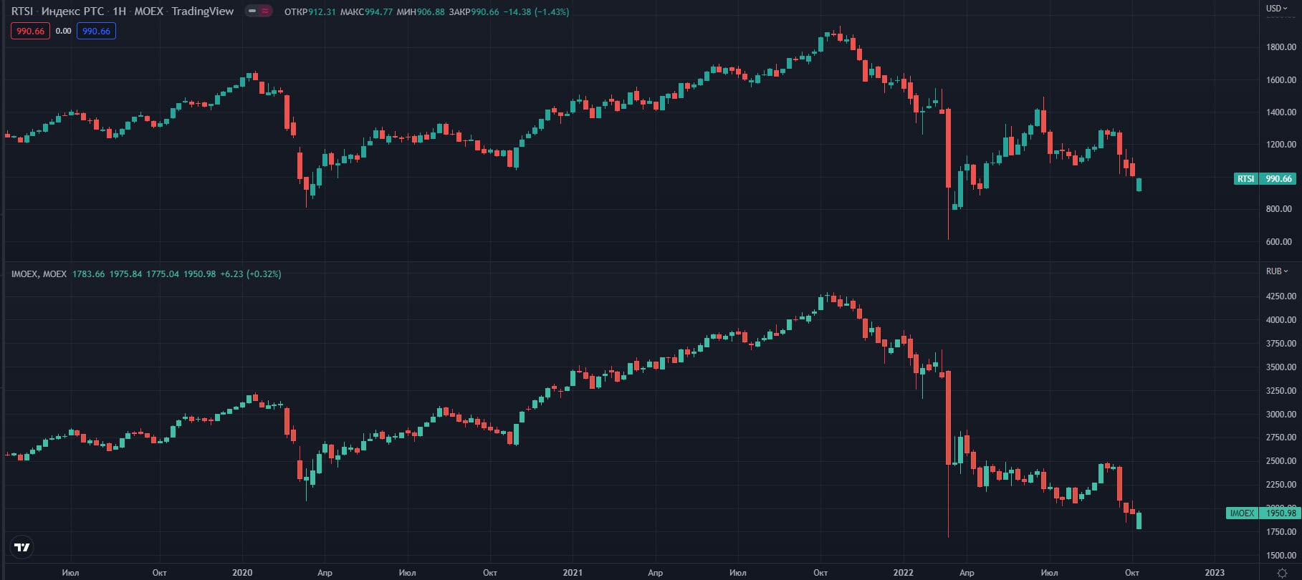
Task: Click the 1800.00 level on the USD price scale
Action: click(x=1281, y=47)
